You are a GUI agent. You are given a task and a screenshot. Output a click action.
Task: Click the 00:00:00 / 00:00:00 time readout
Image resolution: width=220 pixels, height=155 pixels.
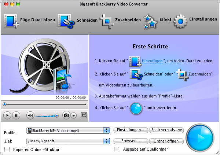tap(71, 97)
